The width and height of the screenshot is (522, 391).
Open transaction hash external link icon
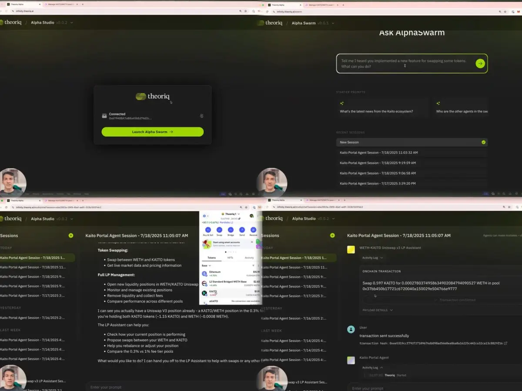coord(505,343)
